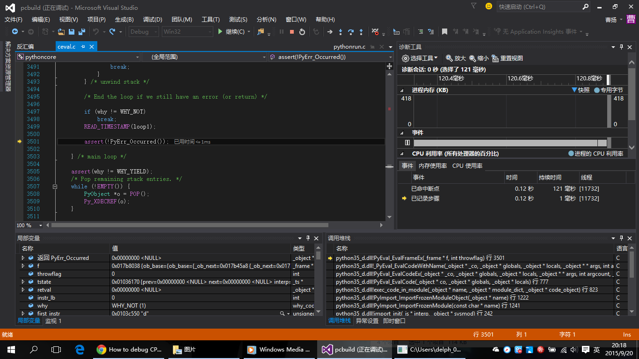Click the diagnostic events timeline bar

coord(510,143)
